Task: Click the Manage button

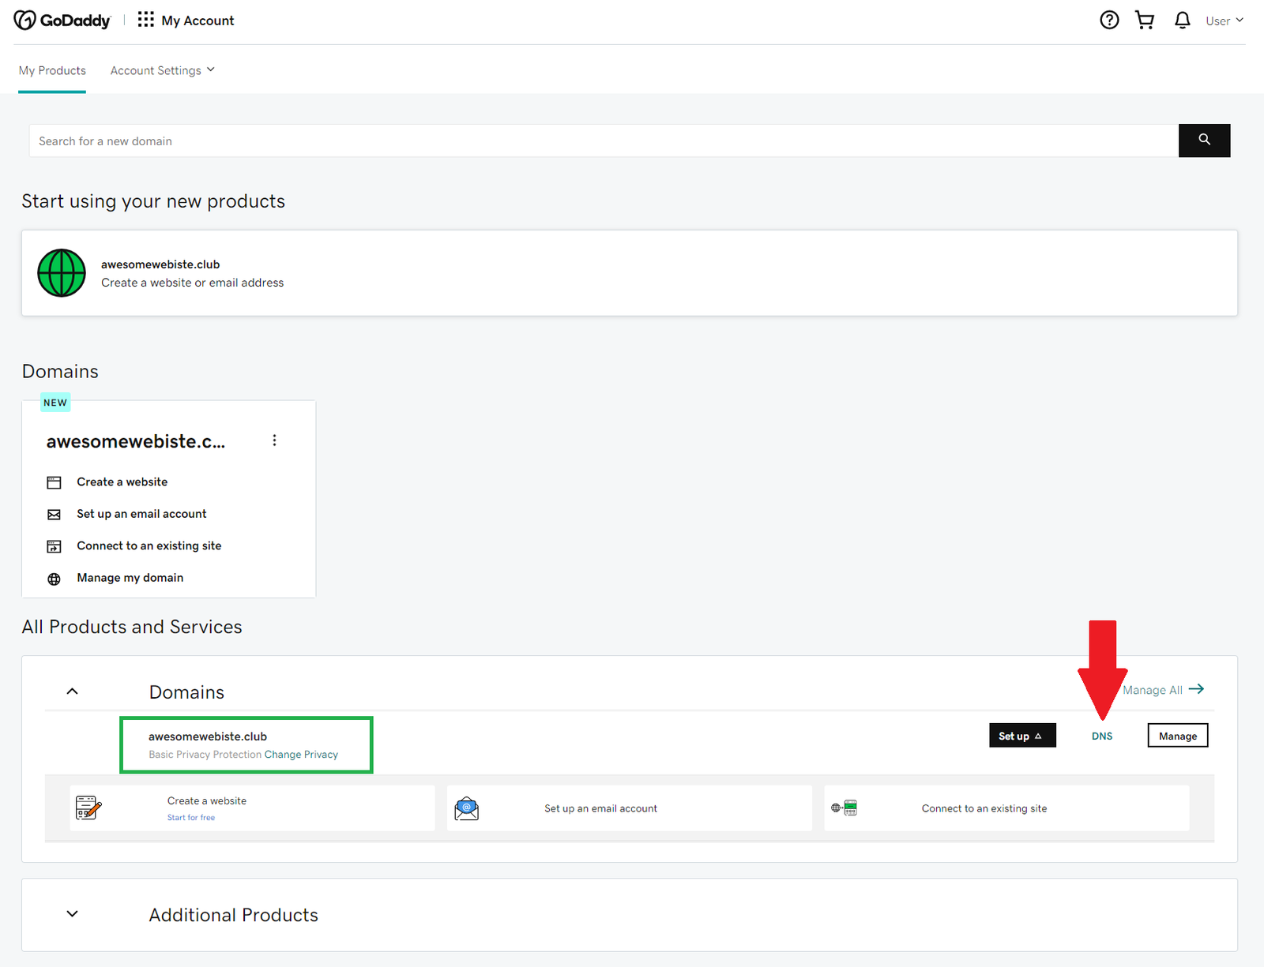Action: click(x=1177, y=736)
